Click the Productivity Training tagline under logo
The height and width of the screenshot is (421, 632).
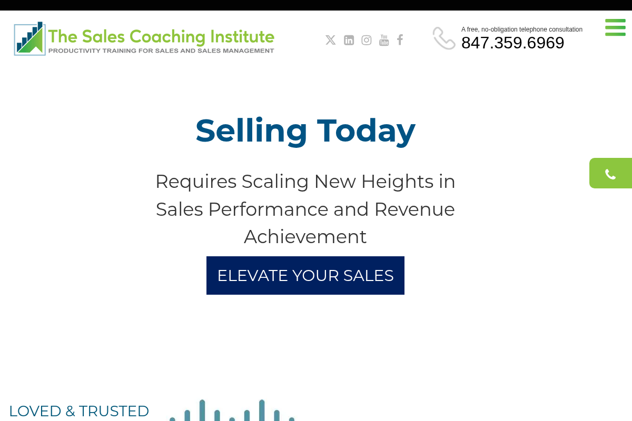click(x=161, y=51)
